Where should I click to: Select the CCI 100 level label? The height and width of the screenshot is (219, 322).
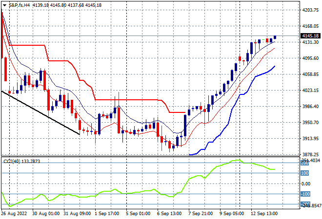304,173
